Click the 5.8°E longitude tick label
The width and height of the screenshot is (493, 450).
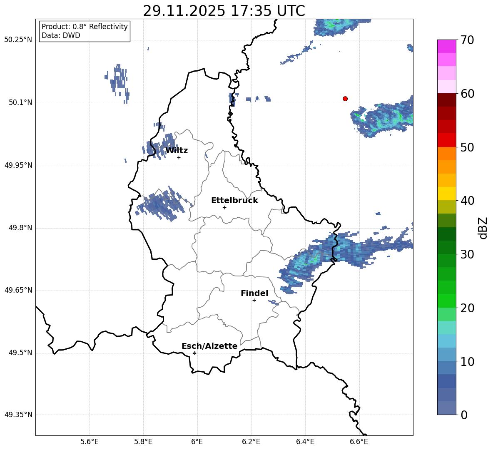click(143, 442)
